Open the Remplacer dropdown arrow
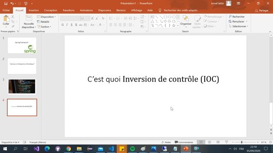The height and width of the screenshot is (153, 273). pos(247,21)
